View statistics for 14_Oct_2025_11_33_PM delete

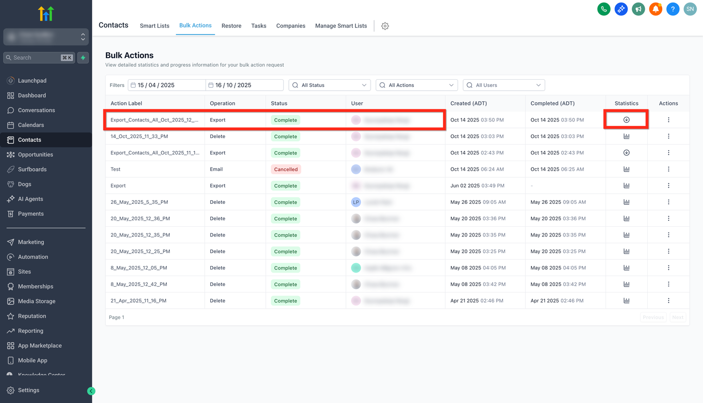tap(626, 137)
